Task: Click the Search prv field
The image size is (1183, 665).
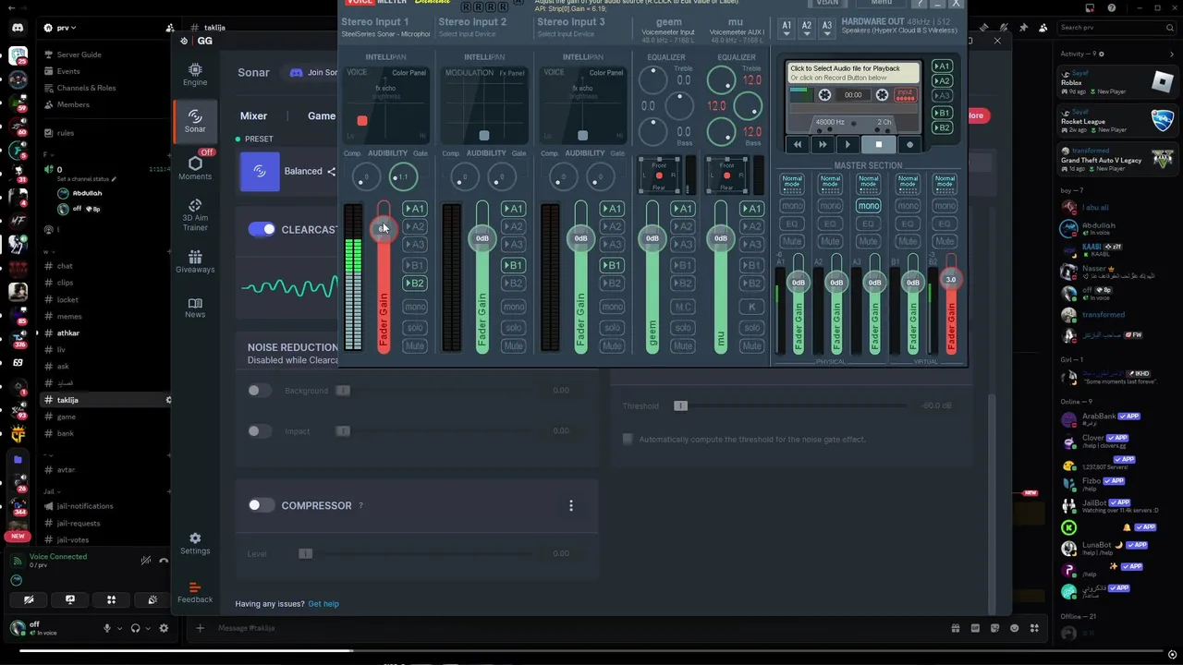Action: [1116, 28]
